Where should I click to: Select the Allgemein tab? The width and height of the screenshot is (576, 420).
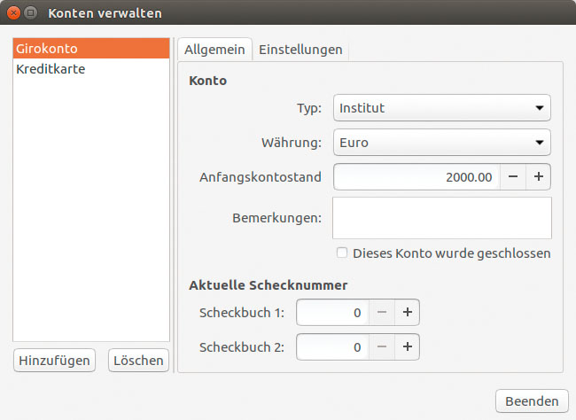[214, 50]
